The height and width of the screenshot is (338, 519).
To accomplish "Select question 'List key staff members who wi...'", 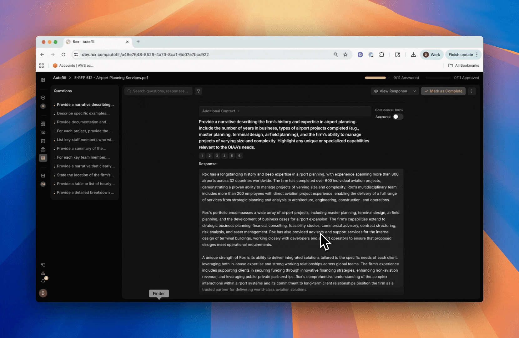I will tap(86, 140).
